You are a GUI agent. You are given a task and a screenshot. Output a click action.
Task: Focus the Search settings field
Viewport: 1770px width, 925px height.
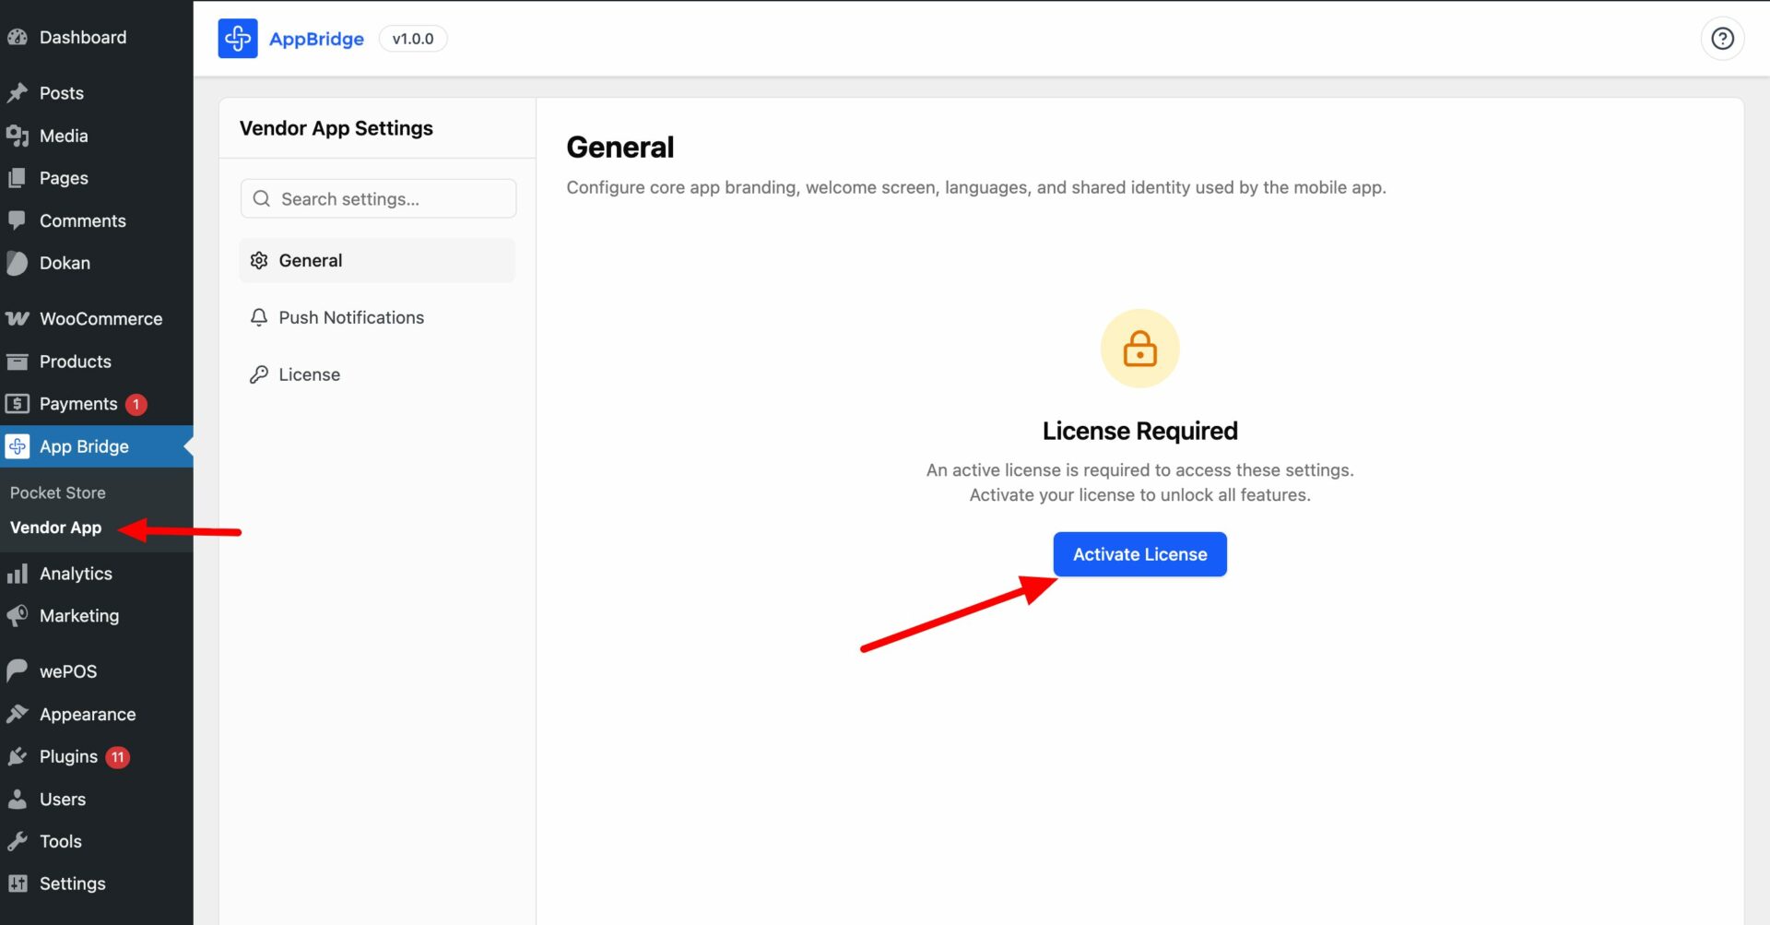pos(378,199)
